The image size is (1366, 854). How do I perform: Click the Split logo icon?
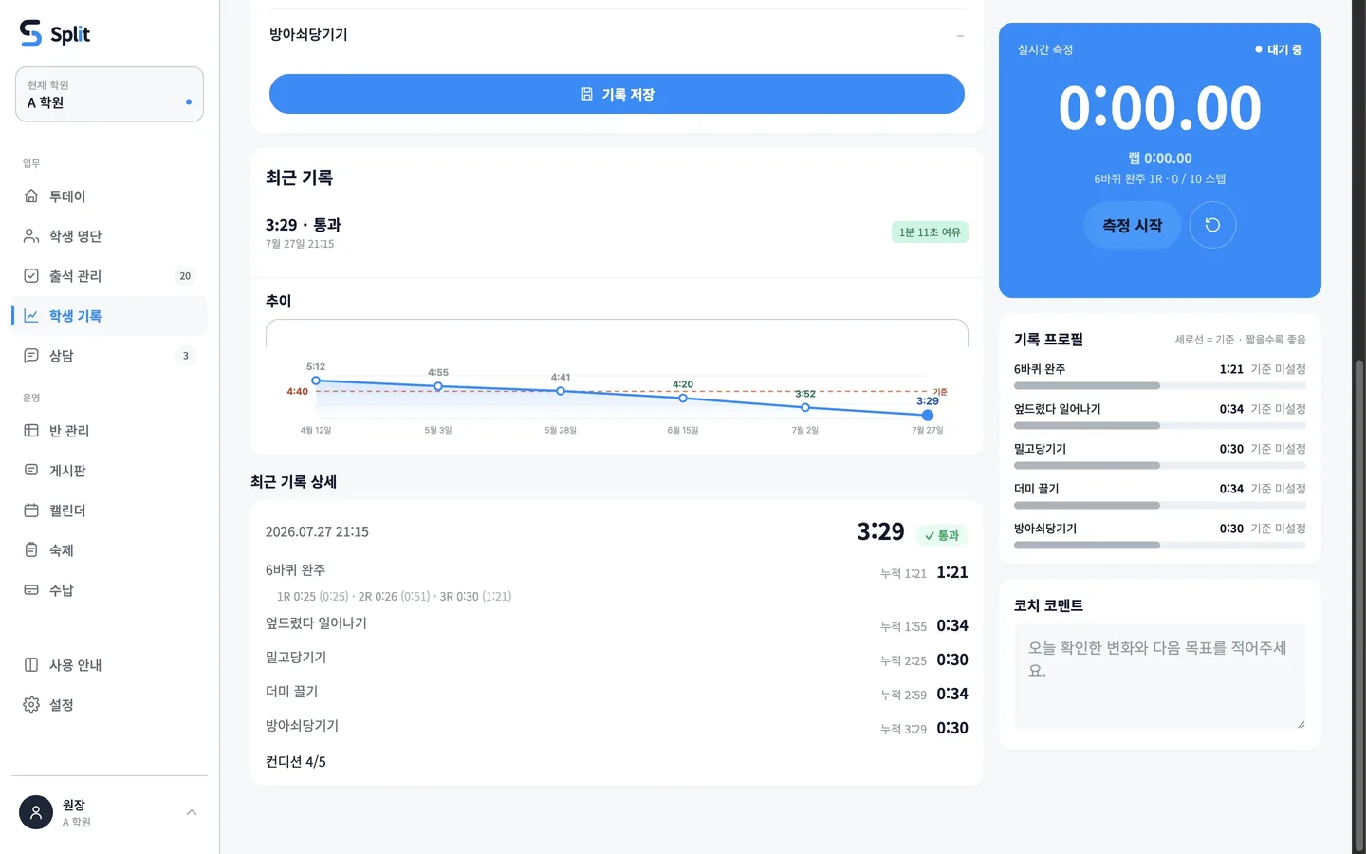pyautogui.click(x=31, y=33)
